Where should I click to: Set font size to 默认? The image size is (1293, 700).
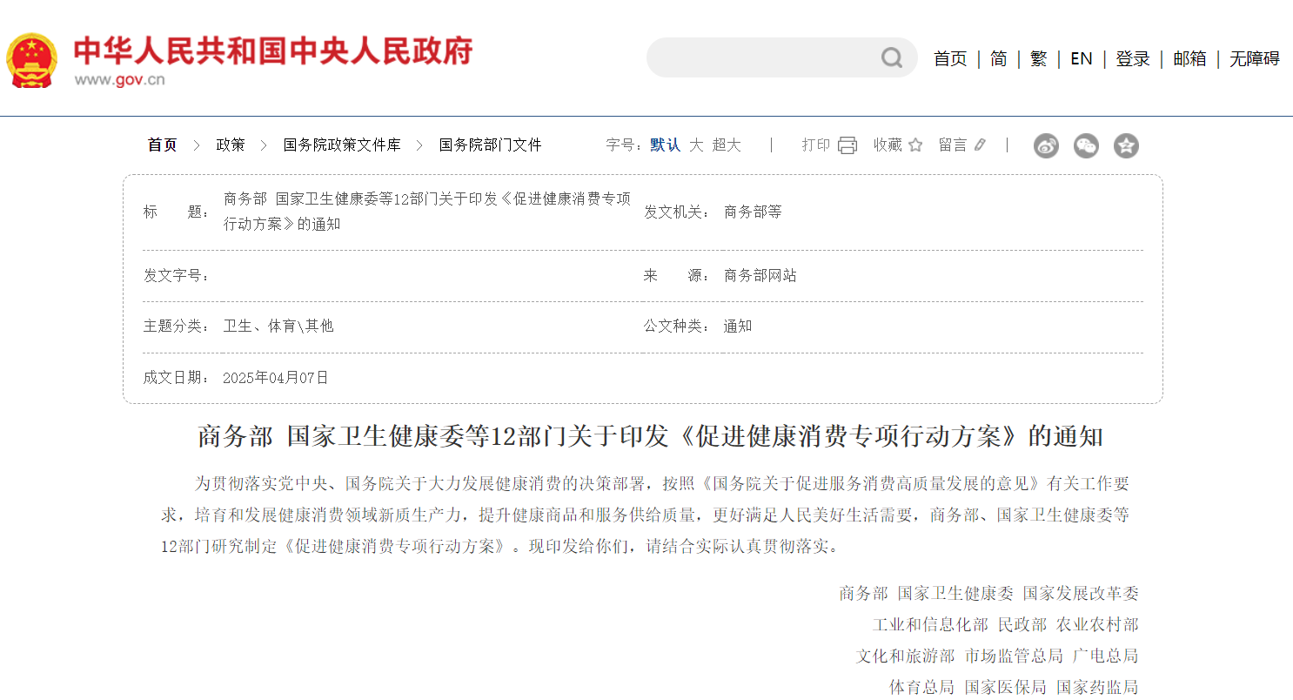(665, 145)
